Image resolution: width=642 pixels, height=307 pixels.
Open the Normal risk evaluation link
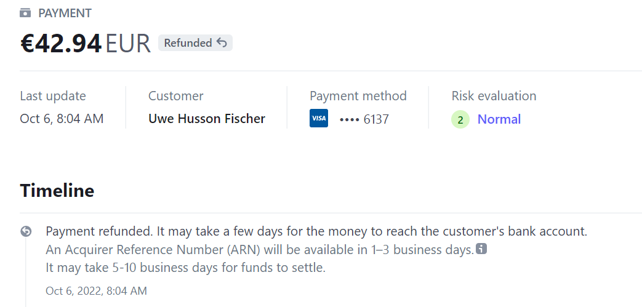[499, 119]
